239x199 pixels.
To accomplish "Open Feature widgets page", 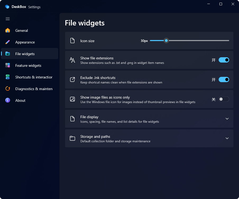I will (x=30, y=65).
